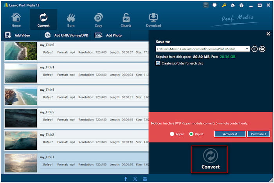
Task: Click the Leawo Prof. Media 13 app icon
Action: (5, 5)
